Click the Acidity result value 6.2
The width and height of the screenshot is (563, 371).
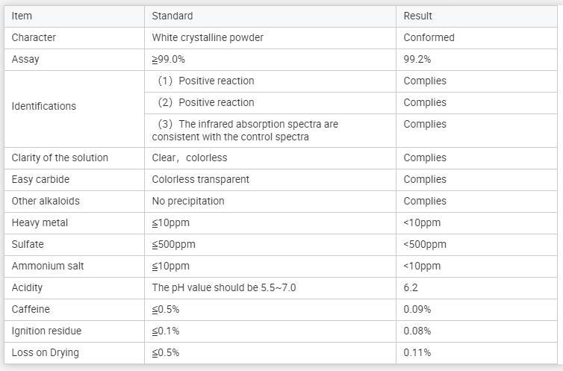411,287
